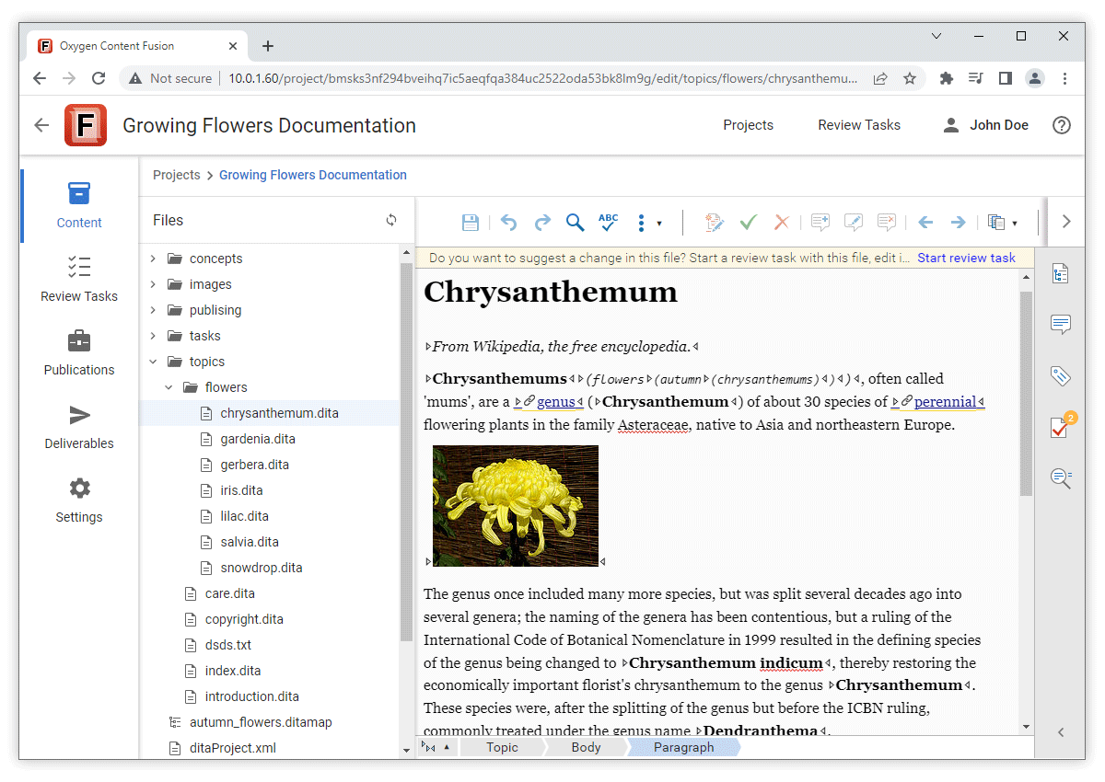
Task: Collapse the right side panel chevron
Action: pyautogui.click(x=1061, y=732)
